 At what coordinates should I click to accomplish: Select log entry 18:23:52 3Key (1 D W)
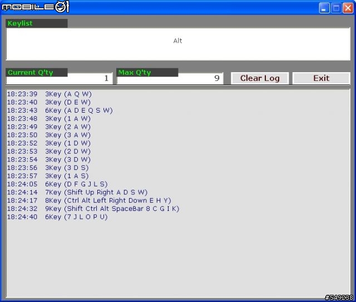click(x=49, y=143)
